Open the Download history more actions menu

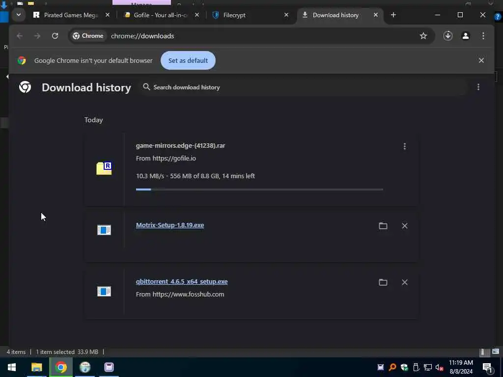click(x=478, y=87)
